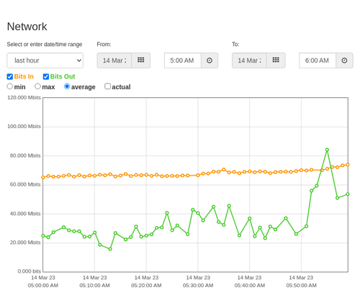Click the 5:00 AM time field
Screen dimensions: 360x290
183,60
